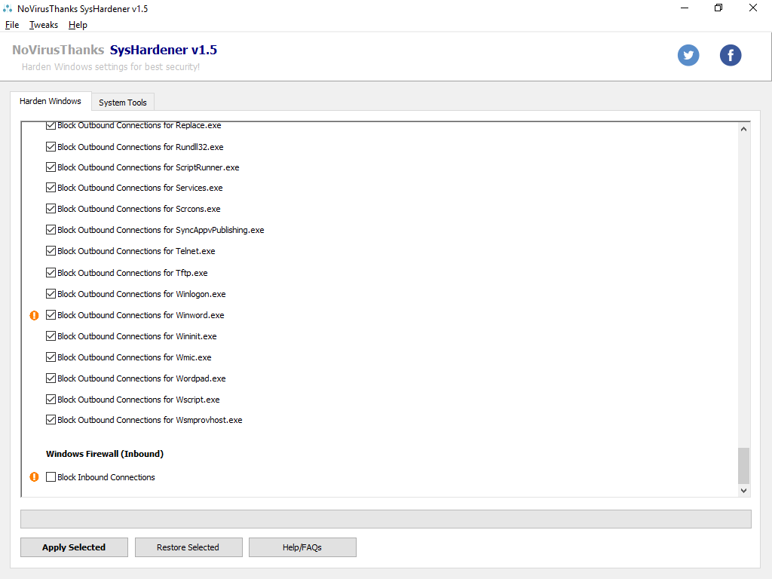Image resolution: width=772 pixels, height=579 pixels.
Task: Open the Help/FAQs button
Action: 302,547
